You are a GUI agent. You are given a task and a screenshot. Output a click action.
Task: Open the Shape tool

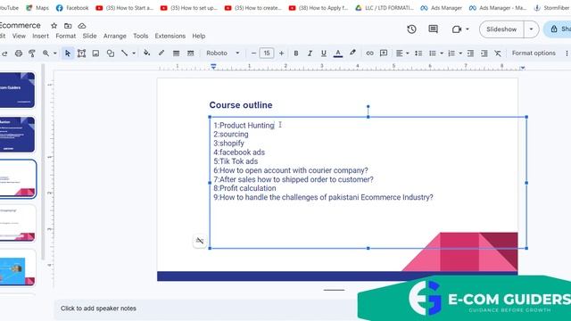[x=111, y=53]
